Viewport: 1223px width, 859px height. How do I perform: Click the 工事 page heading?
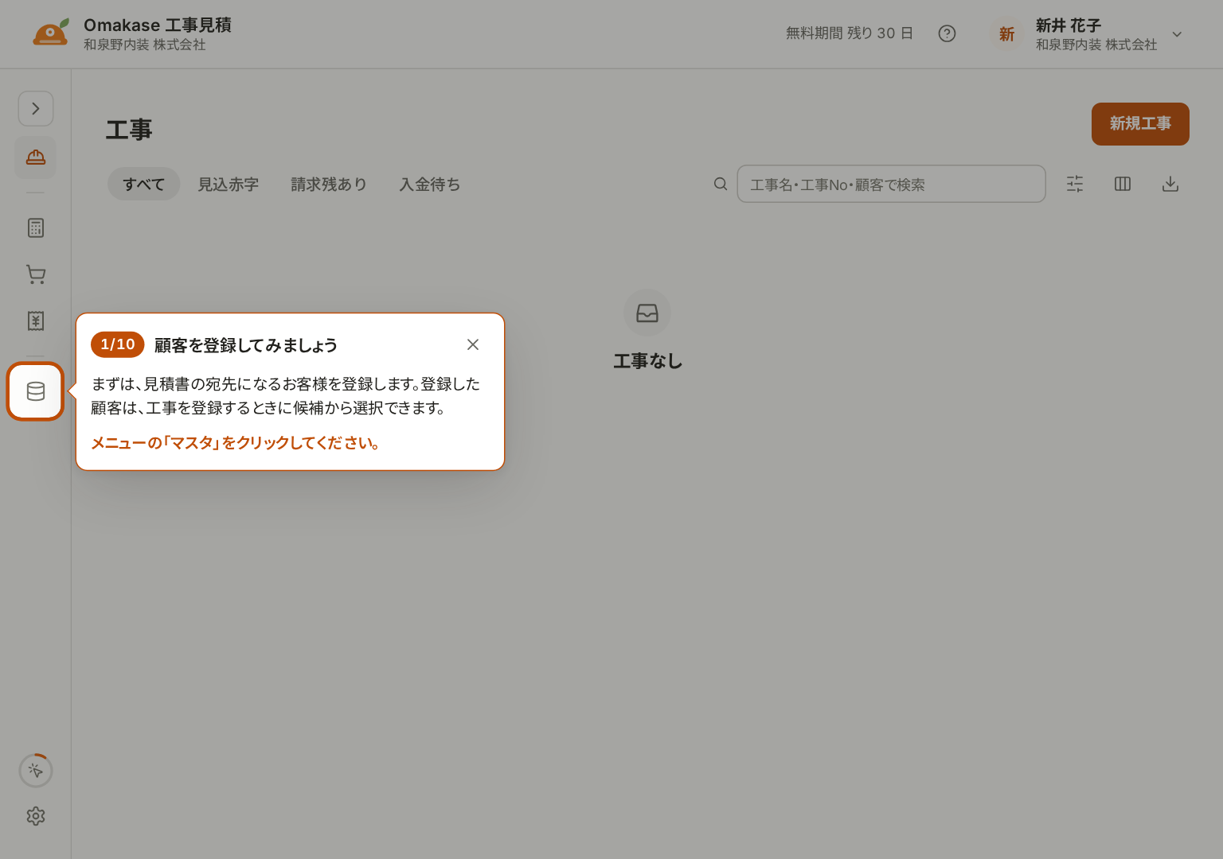pyautogui.click(x=129, y=130)
